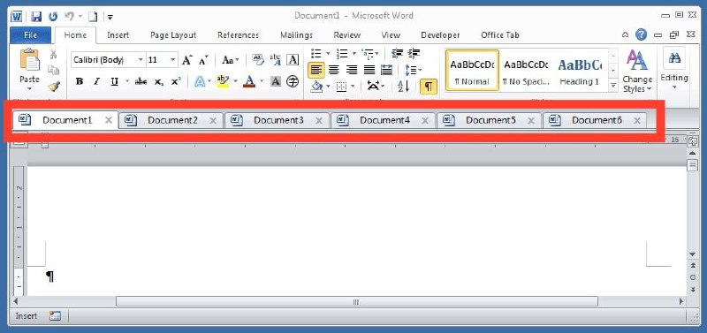Apply the Normal style
The width and height of the screenshot is (707, 333).
pos(472,71)
